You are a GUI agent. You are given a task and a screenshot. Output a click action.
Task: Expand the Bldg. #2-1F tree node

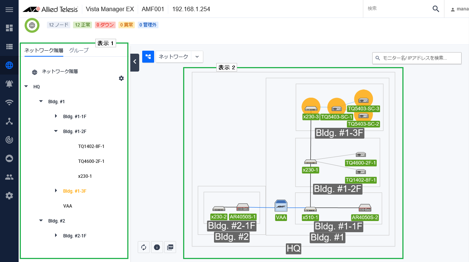(56, 236)
